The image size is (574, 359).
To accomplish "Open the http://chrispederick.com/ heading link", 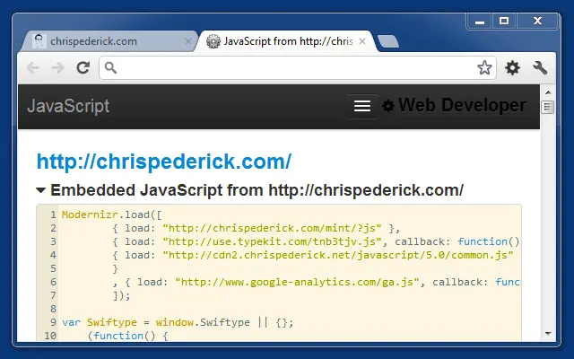I will [164, 162].
